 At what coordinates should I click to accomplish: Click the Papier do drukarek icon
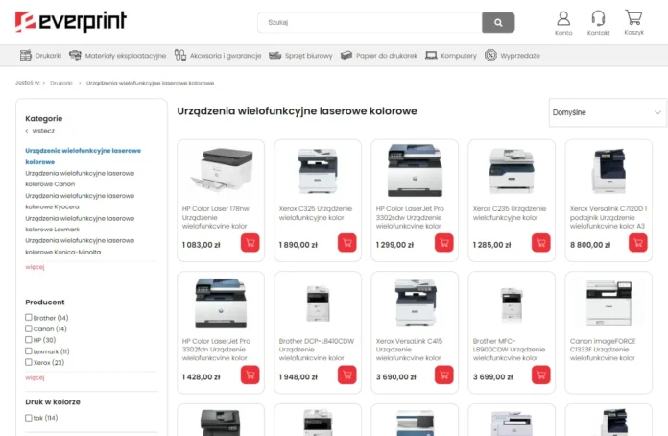coord(346,56)
